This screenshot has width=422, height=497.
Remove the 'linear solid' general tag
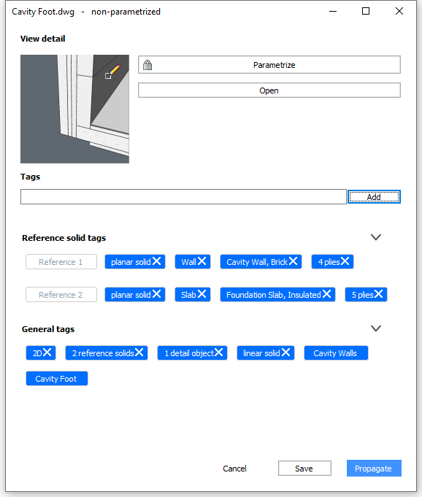[286, 352]
